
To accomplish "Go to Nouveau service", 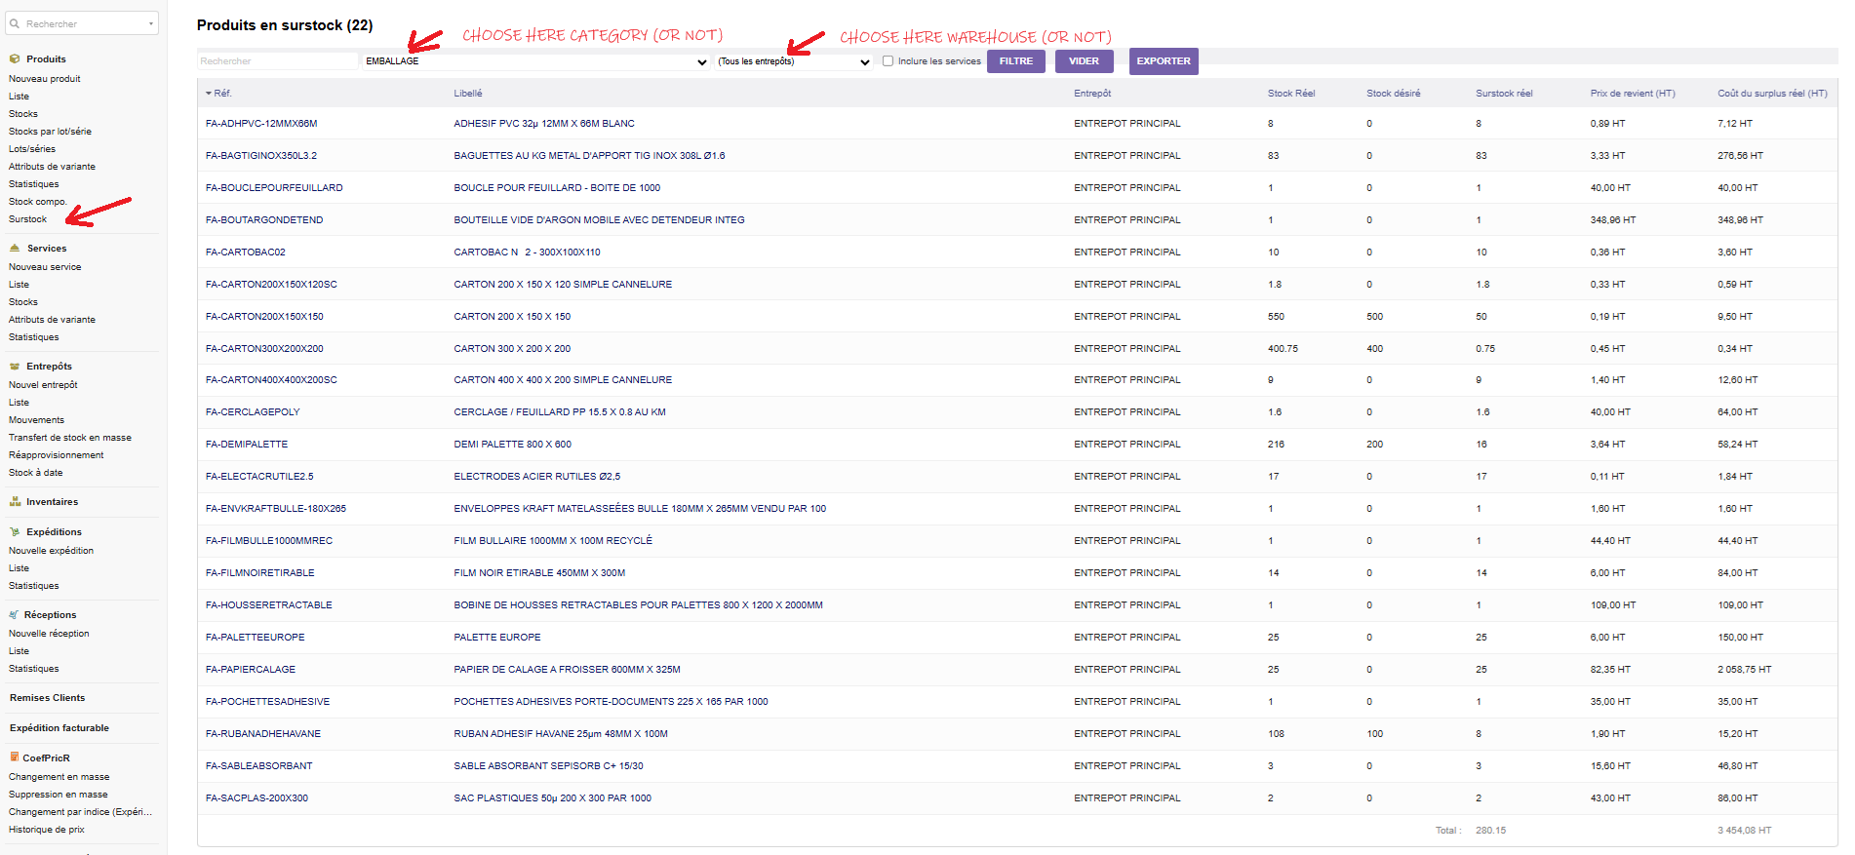I will 45,267.
